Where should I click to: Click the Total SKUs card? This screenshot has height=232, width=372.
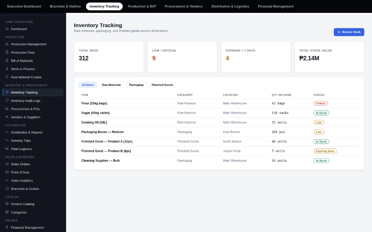pos(109,57)
